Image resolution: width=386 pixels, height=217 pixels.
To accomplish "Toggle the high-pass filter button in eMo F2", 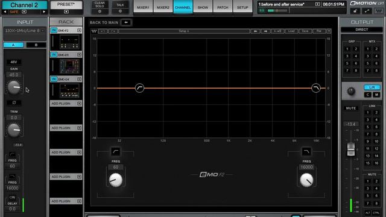I will click(115, 151).
